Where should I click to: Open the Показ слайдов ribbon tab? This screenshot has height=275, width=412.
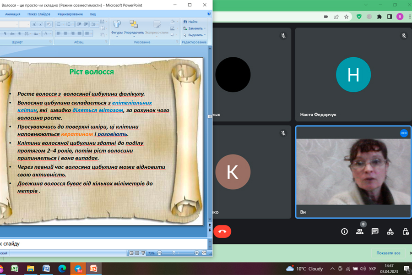click(x=38, y=14)
